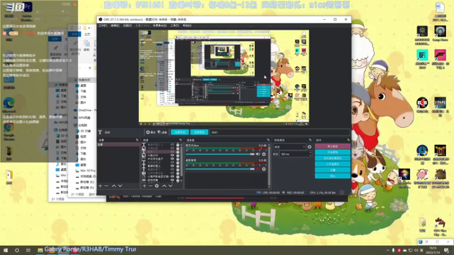The image size is (454, 255).
Task: Undock the Audio Mixer panel via header icon
Action: (268, 140)
